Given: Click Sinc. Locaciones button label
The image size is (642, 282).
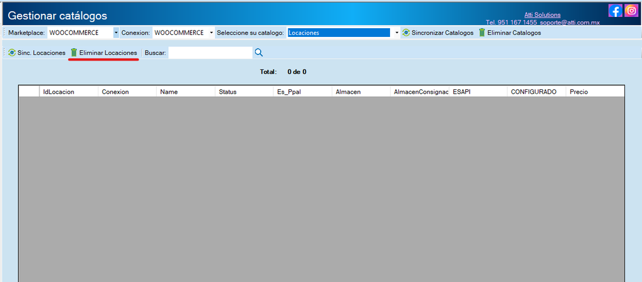Looking at the screenshot, I should coord(41,53).
